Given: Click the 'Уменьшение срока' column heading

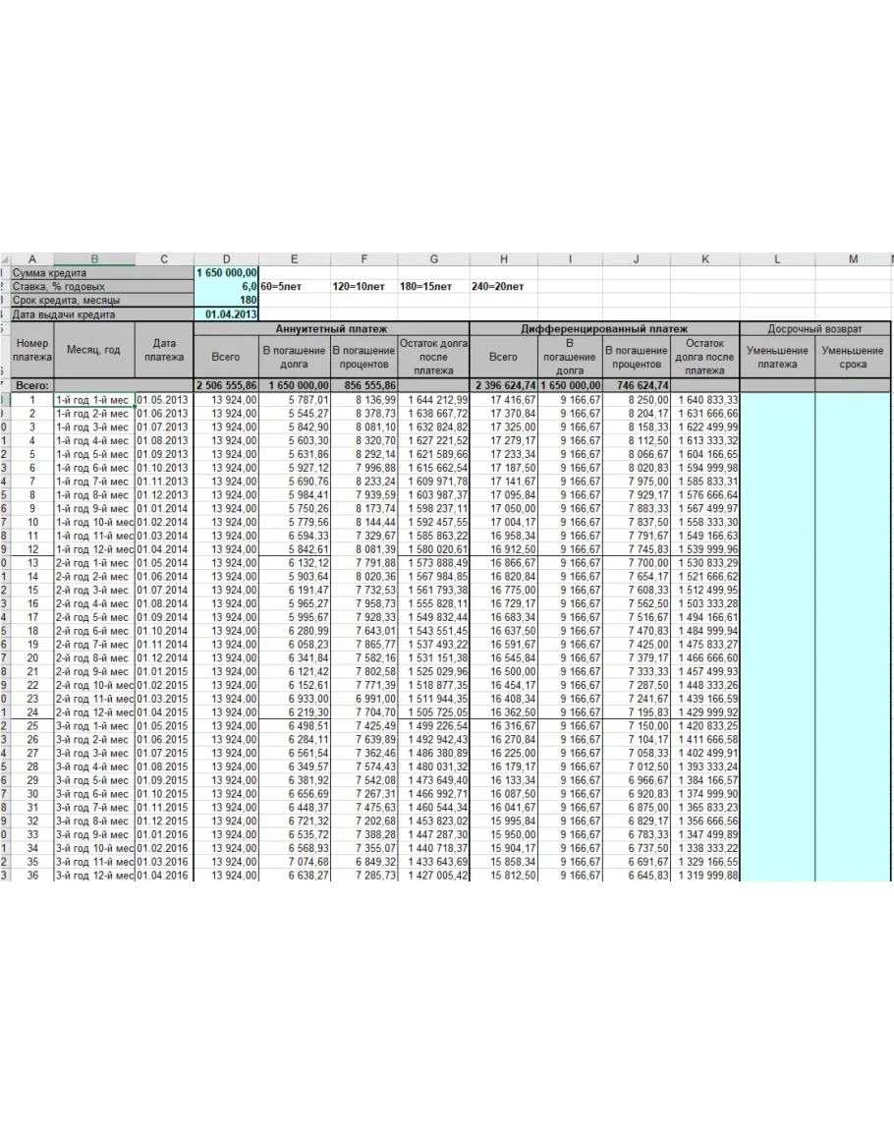Looking at the screenshot, I should [x=853, y=357].
